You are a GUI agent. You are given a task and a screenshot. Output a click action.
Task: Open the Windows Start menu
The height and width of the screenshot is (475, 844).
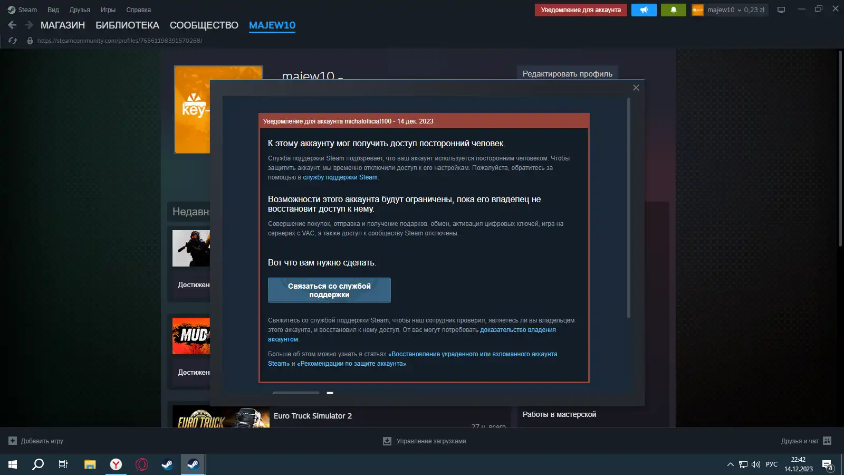click(13, 464)
